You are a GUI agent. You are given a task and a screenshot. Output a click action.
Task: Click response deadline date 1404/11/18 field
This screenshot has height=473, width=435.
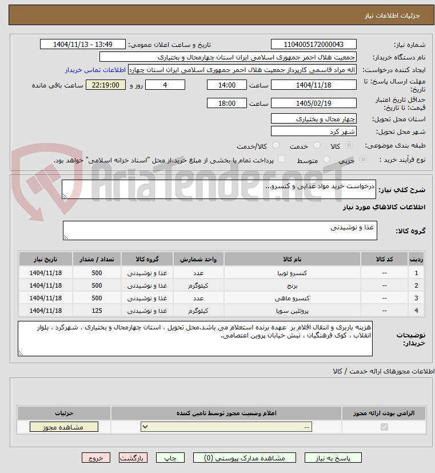(313, 85)
